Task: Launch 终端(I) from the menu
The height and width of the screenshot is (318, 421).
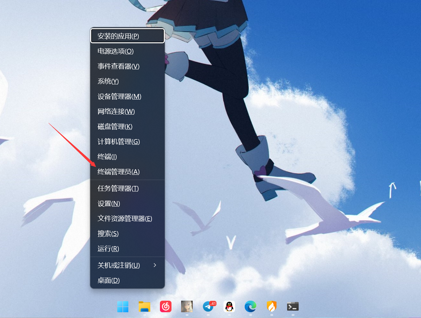Action: pos(127,157)
